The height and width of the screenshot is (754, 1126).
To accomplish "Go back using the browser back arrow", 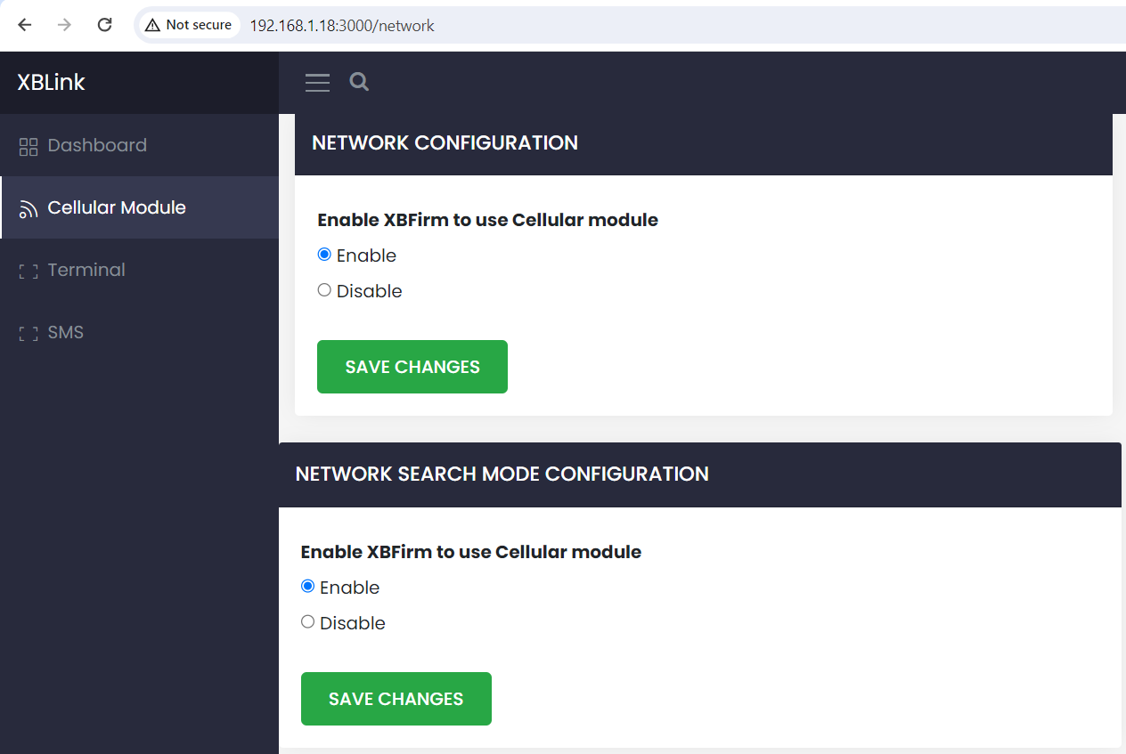I will click(25, 25).
